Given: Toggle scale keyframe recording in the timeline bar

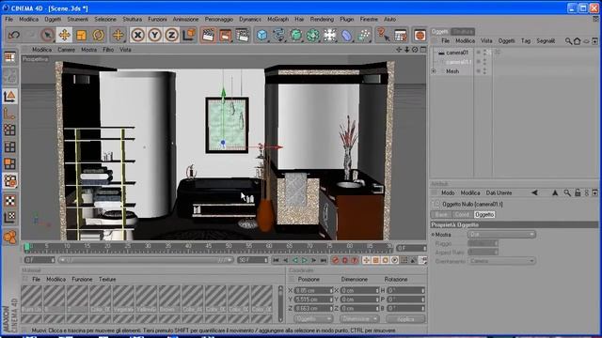Looking at the screenshot, I should click(x=376, y=260).
